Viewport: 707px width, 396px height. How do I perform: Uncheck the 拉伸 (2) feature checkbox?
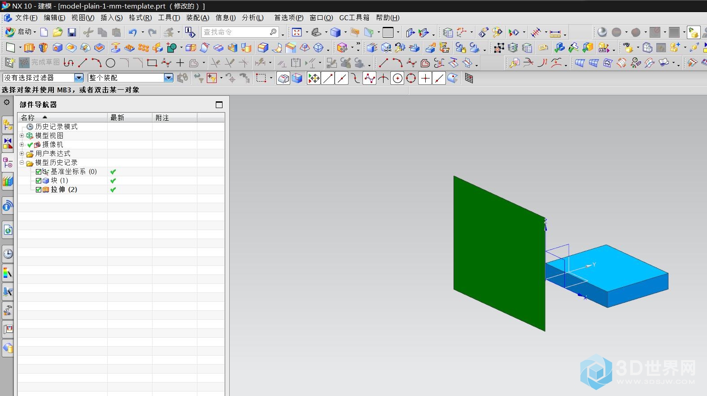pyautogui.click(x=39, y=190)
